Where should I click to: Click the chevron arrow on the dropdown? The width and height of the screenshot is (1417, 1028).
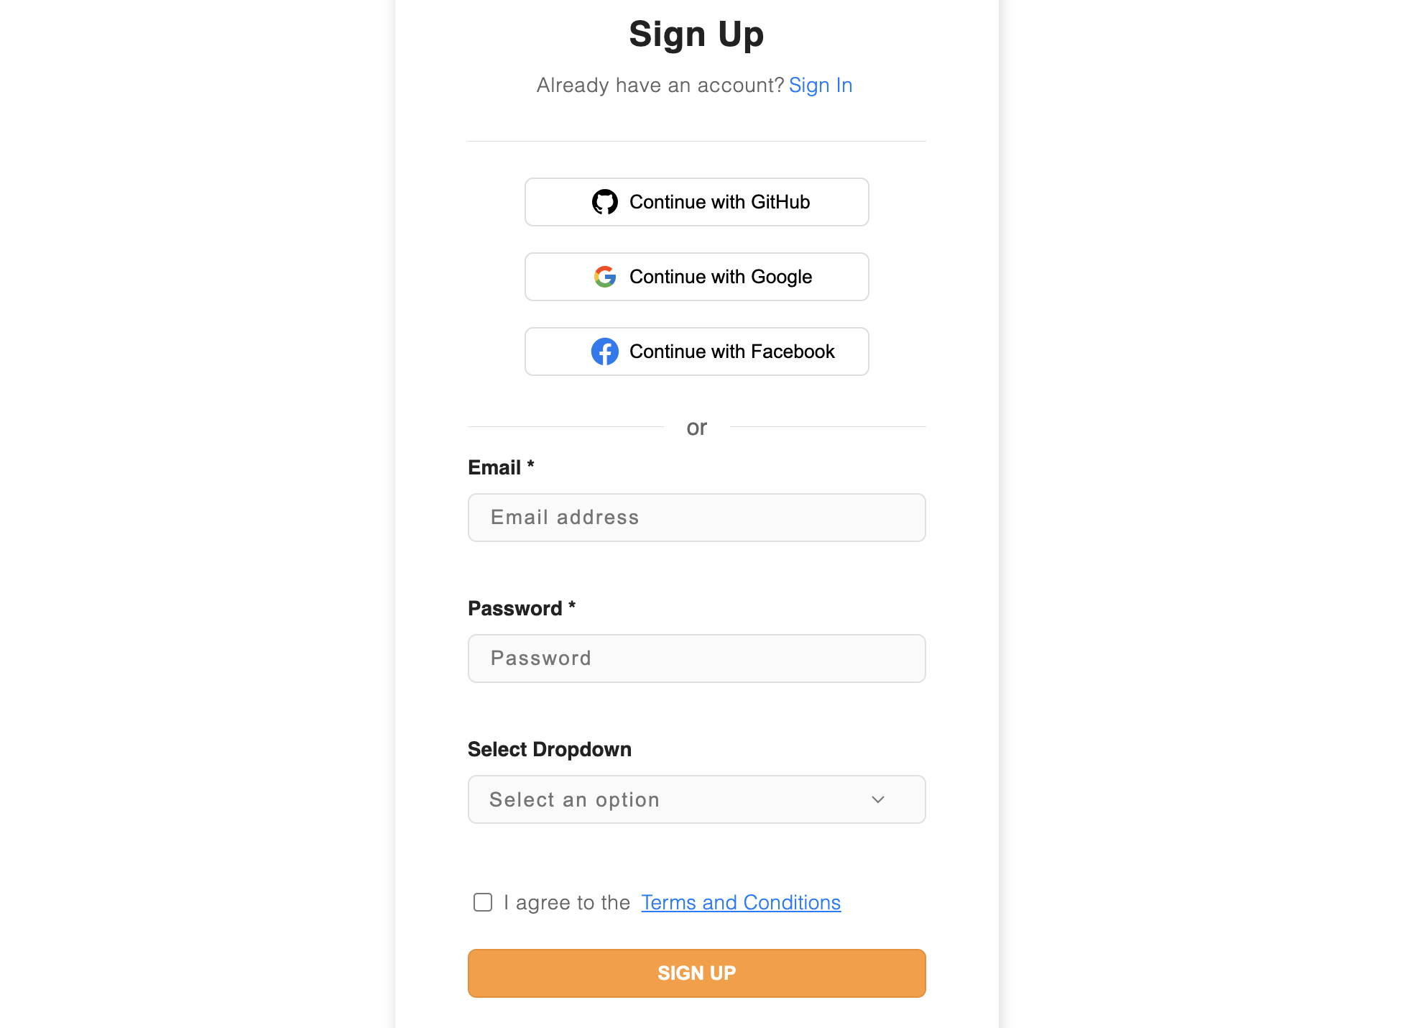(x=878, y=799)
